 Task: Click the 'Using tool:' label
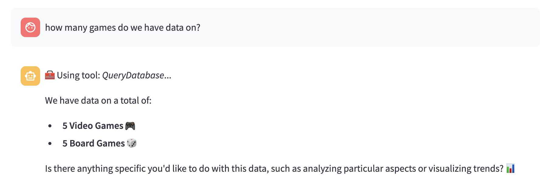[78, 75]
